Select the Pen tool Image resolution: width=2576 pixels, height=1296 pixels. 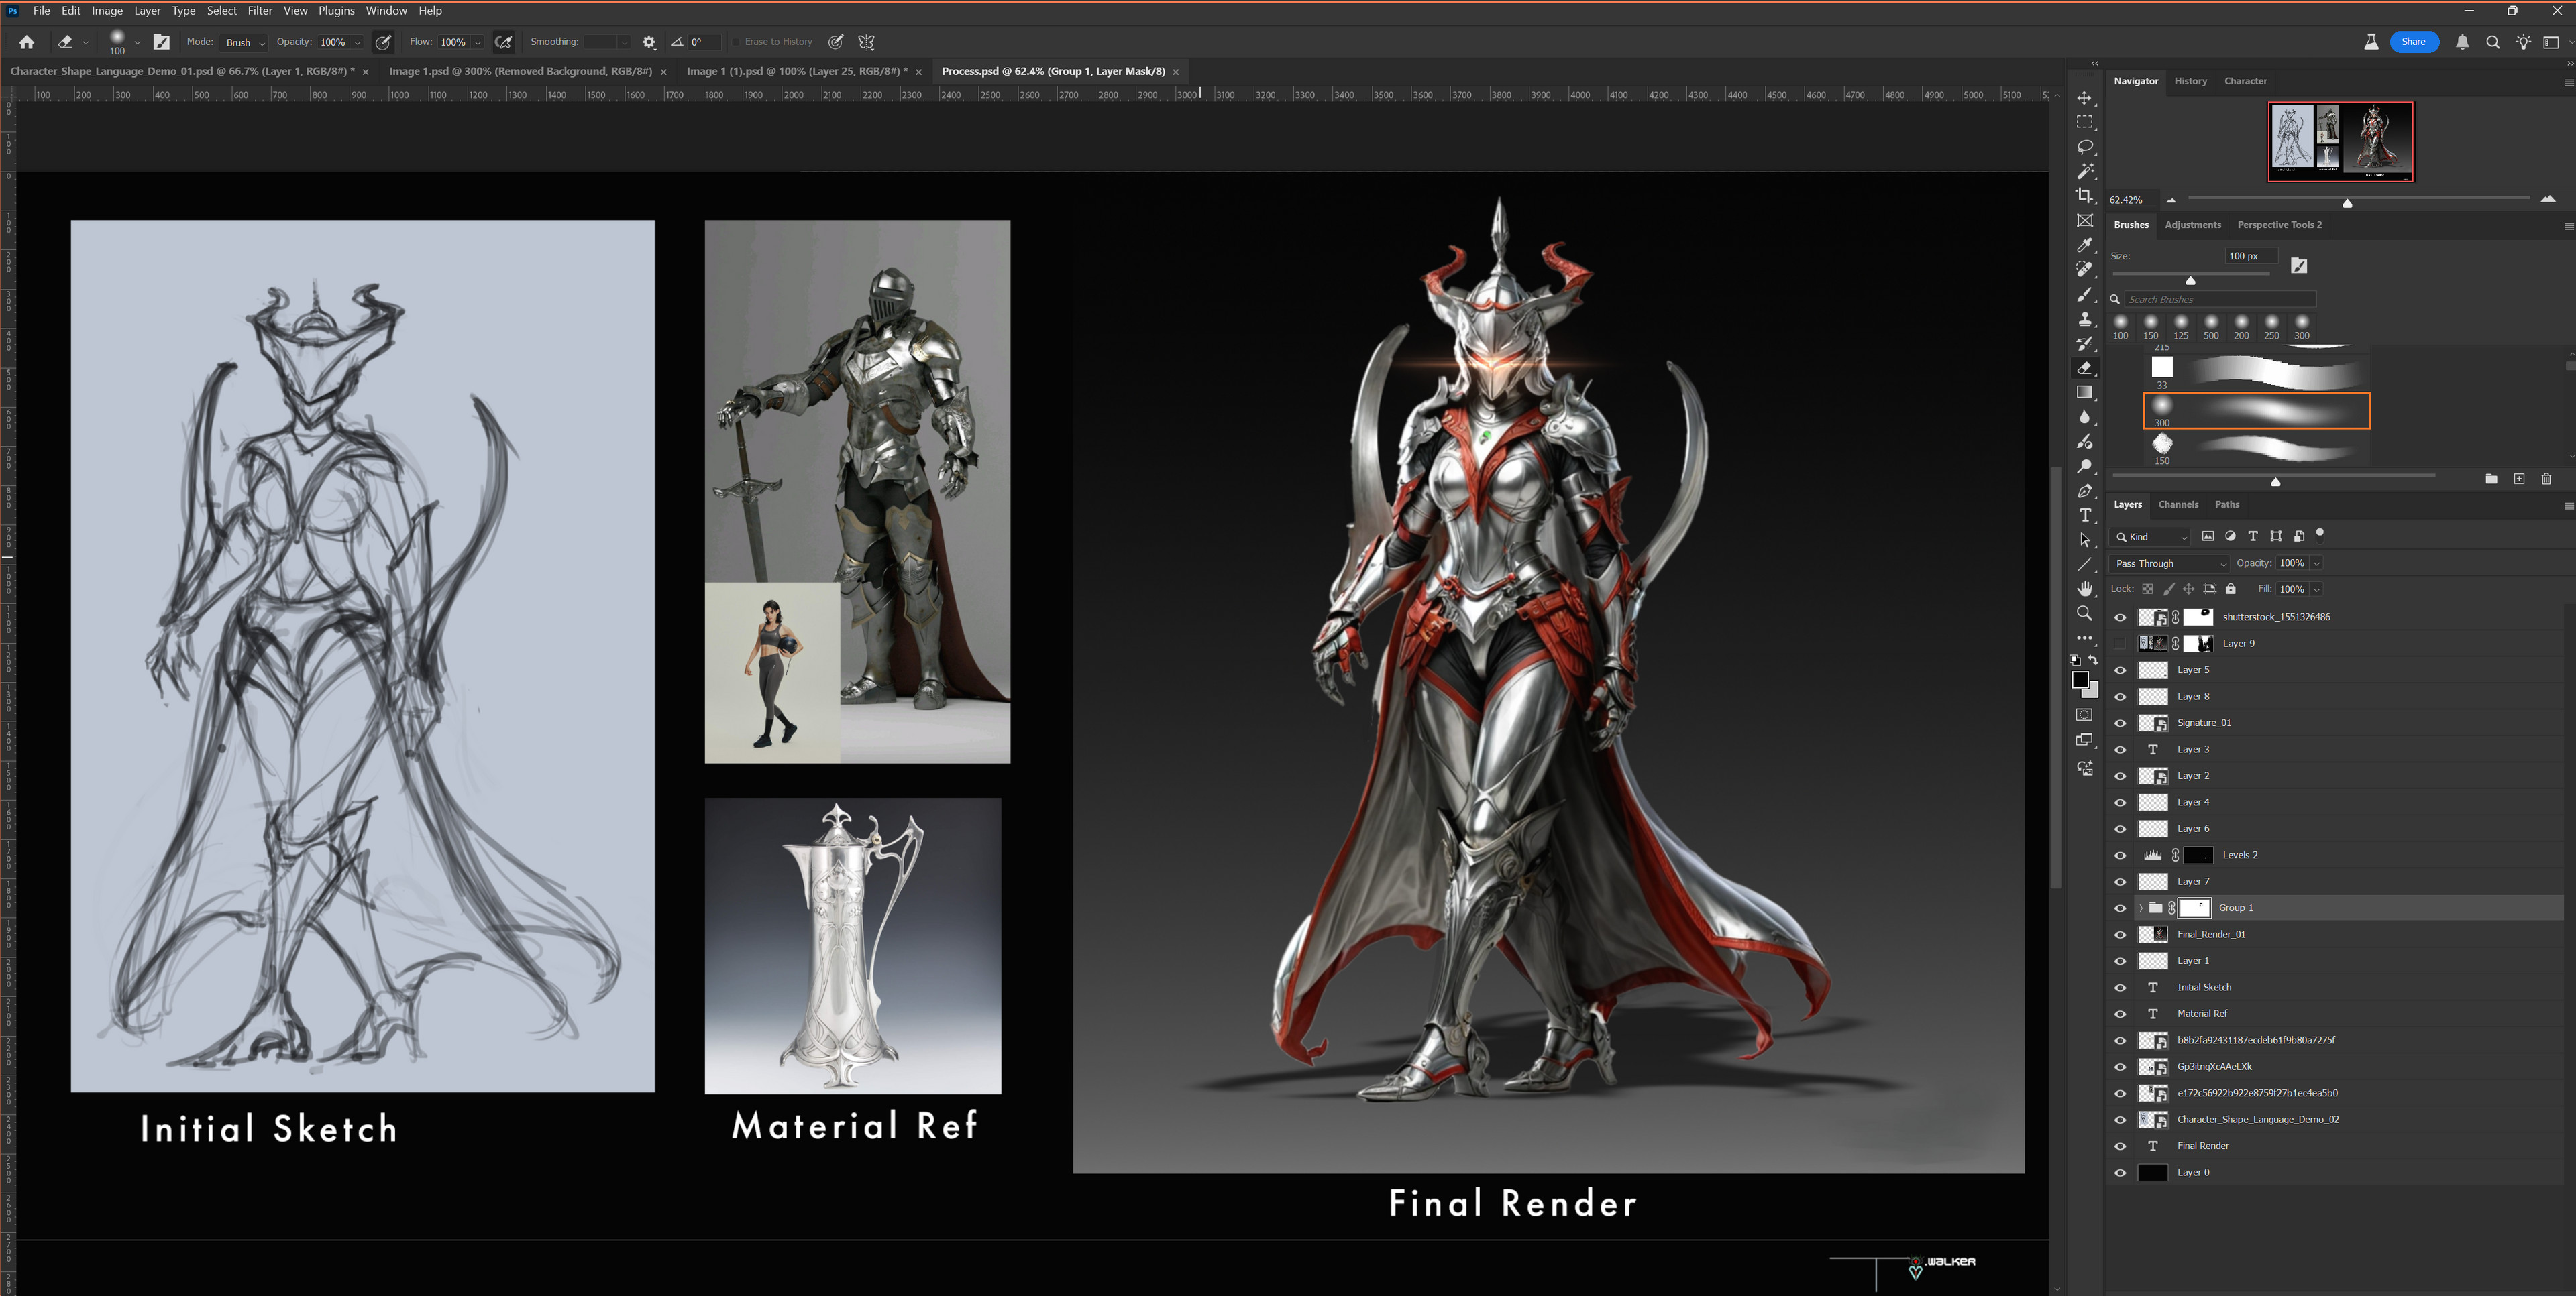click(2085, 491)
